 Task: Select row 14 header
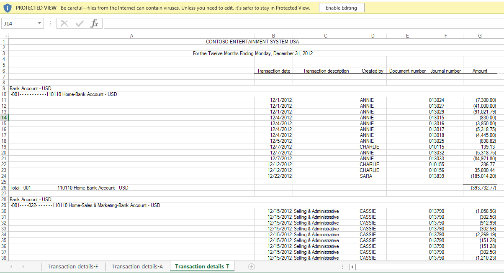(4, 118)
